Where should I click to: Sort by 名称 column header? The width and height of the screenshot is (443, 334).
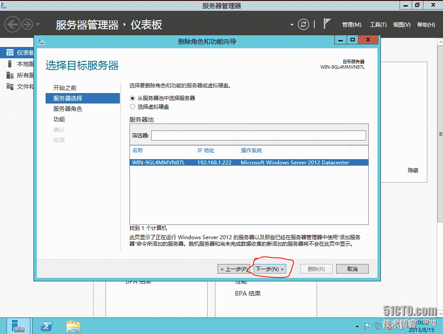pyautogui.click(x=138, y=150)
